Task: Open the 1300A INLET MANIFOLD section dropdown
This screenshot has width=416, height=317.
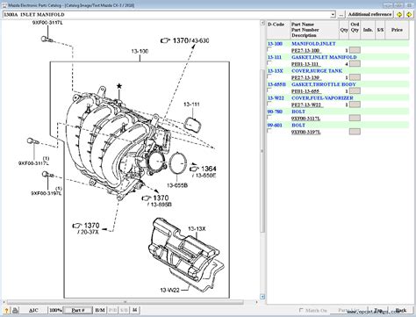Action: (x=333, y=14)
